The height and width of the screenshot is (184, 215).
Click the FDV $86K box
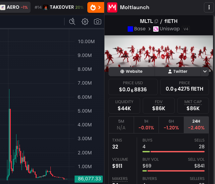click(x=159, y=105)
